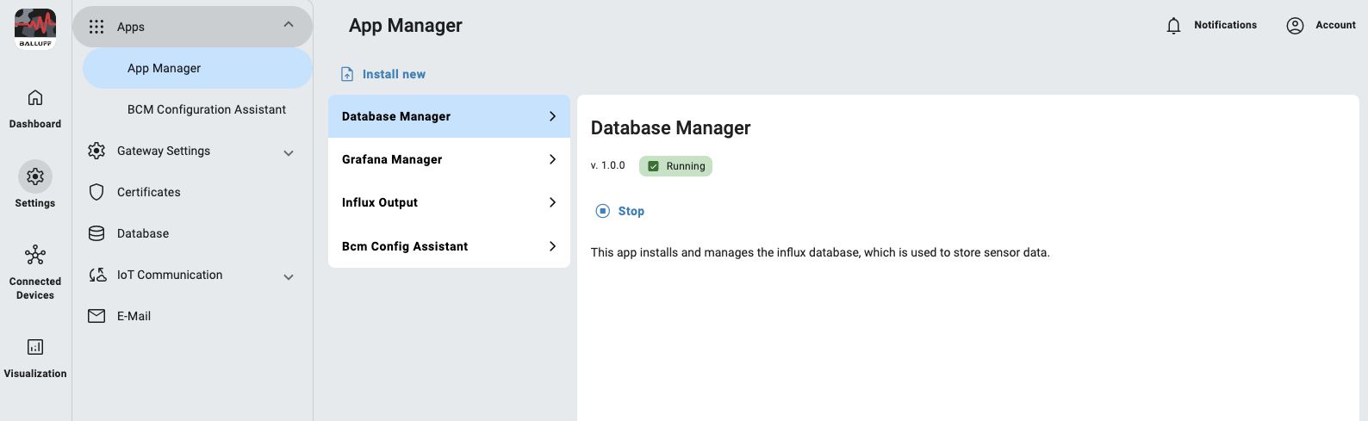Image resolution: width=1368 pixels, height=421 pixels.
Task: Select Grafana Manager from app list
Action: pyautogui.click(x=449, y=159)
